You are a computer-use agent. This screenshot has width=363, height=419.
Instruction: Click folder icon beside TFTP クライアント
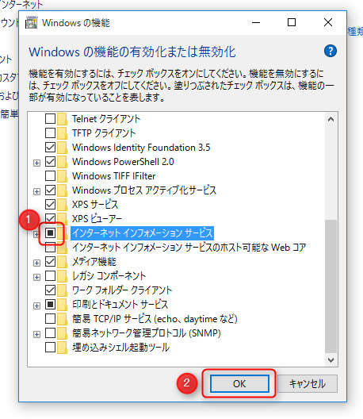(x=62, y=133)
